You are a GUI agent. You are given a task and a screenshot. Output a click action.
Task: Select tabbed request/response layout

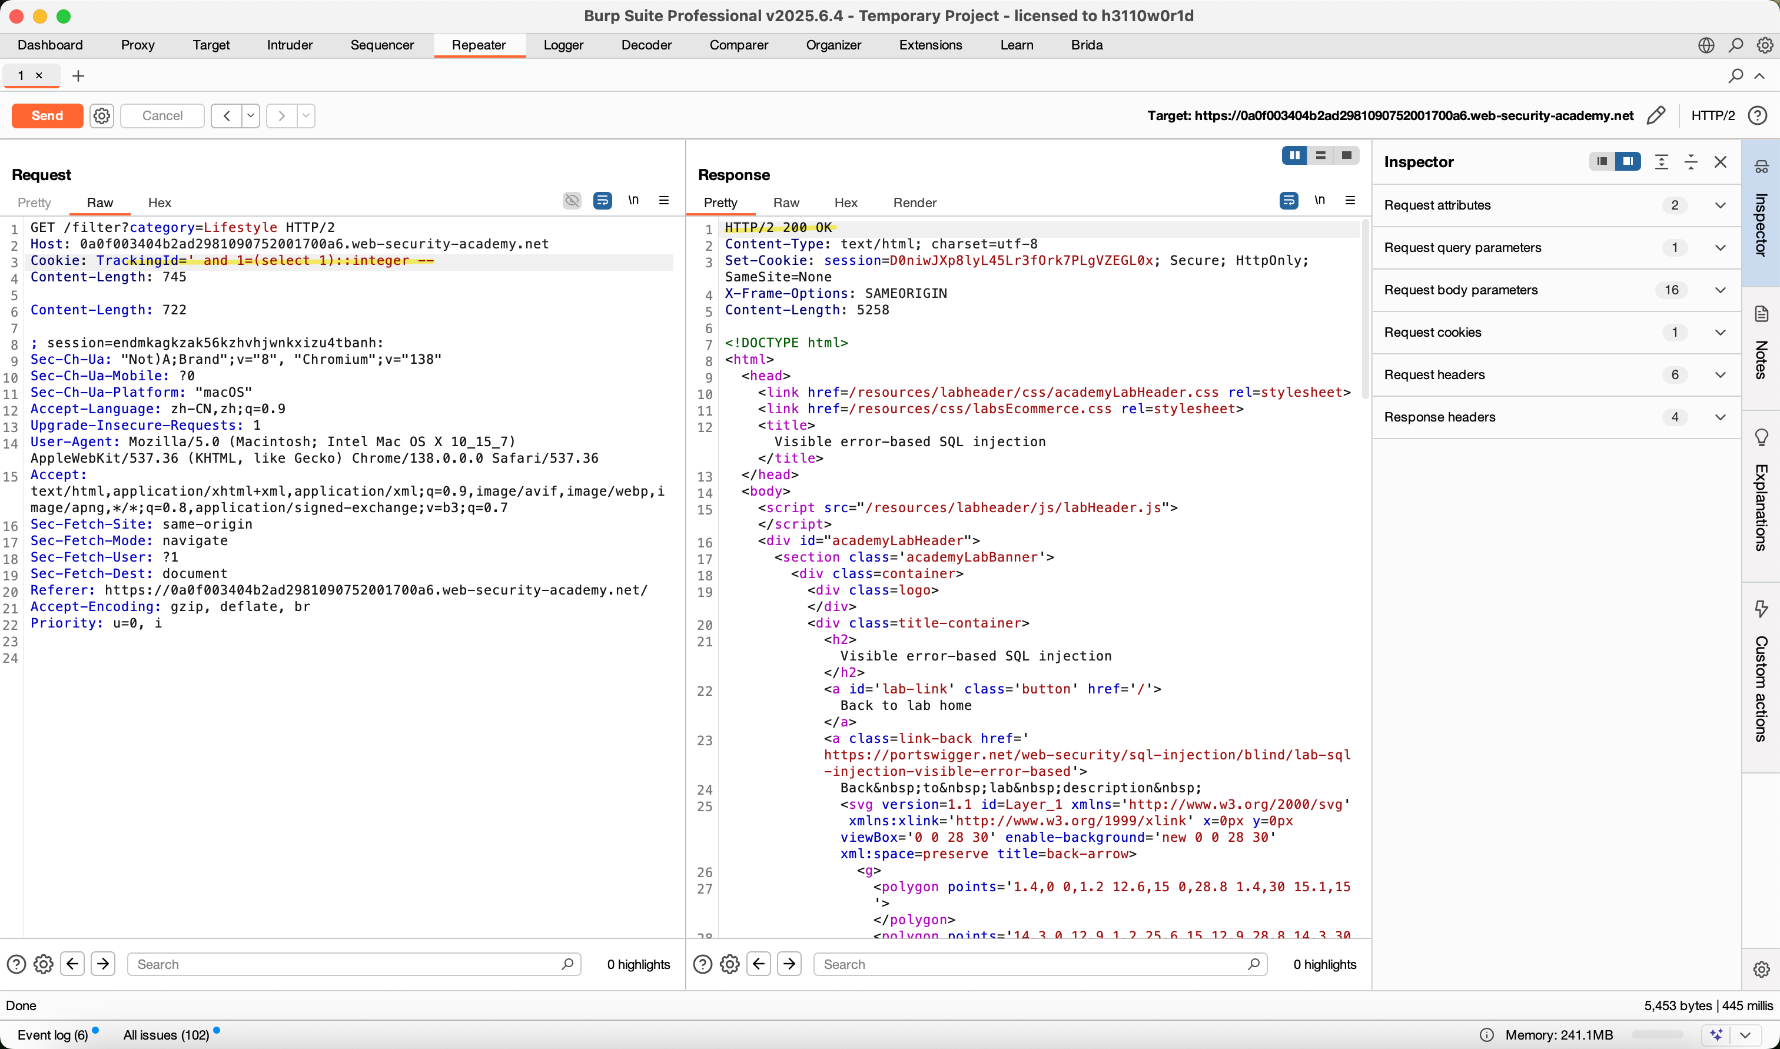click(x=1347, y=155)
